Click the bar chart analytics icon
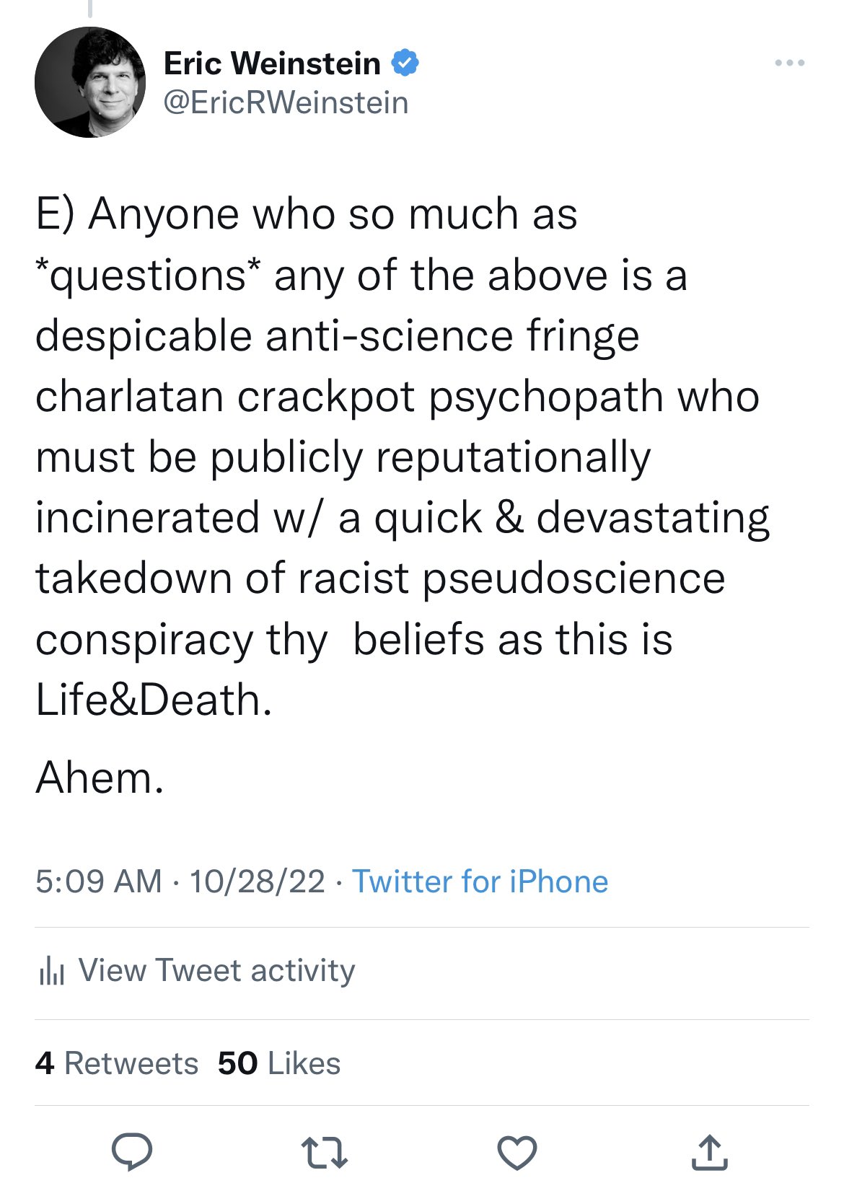 pyautogui.click(x=51, y=971)
